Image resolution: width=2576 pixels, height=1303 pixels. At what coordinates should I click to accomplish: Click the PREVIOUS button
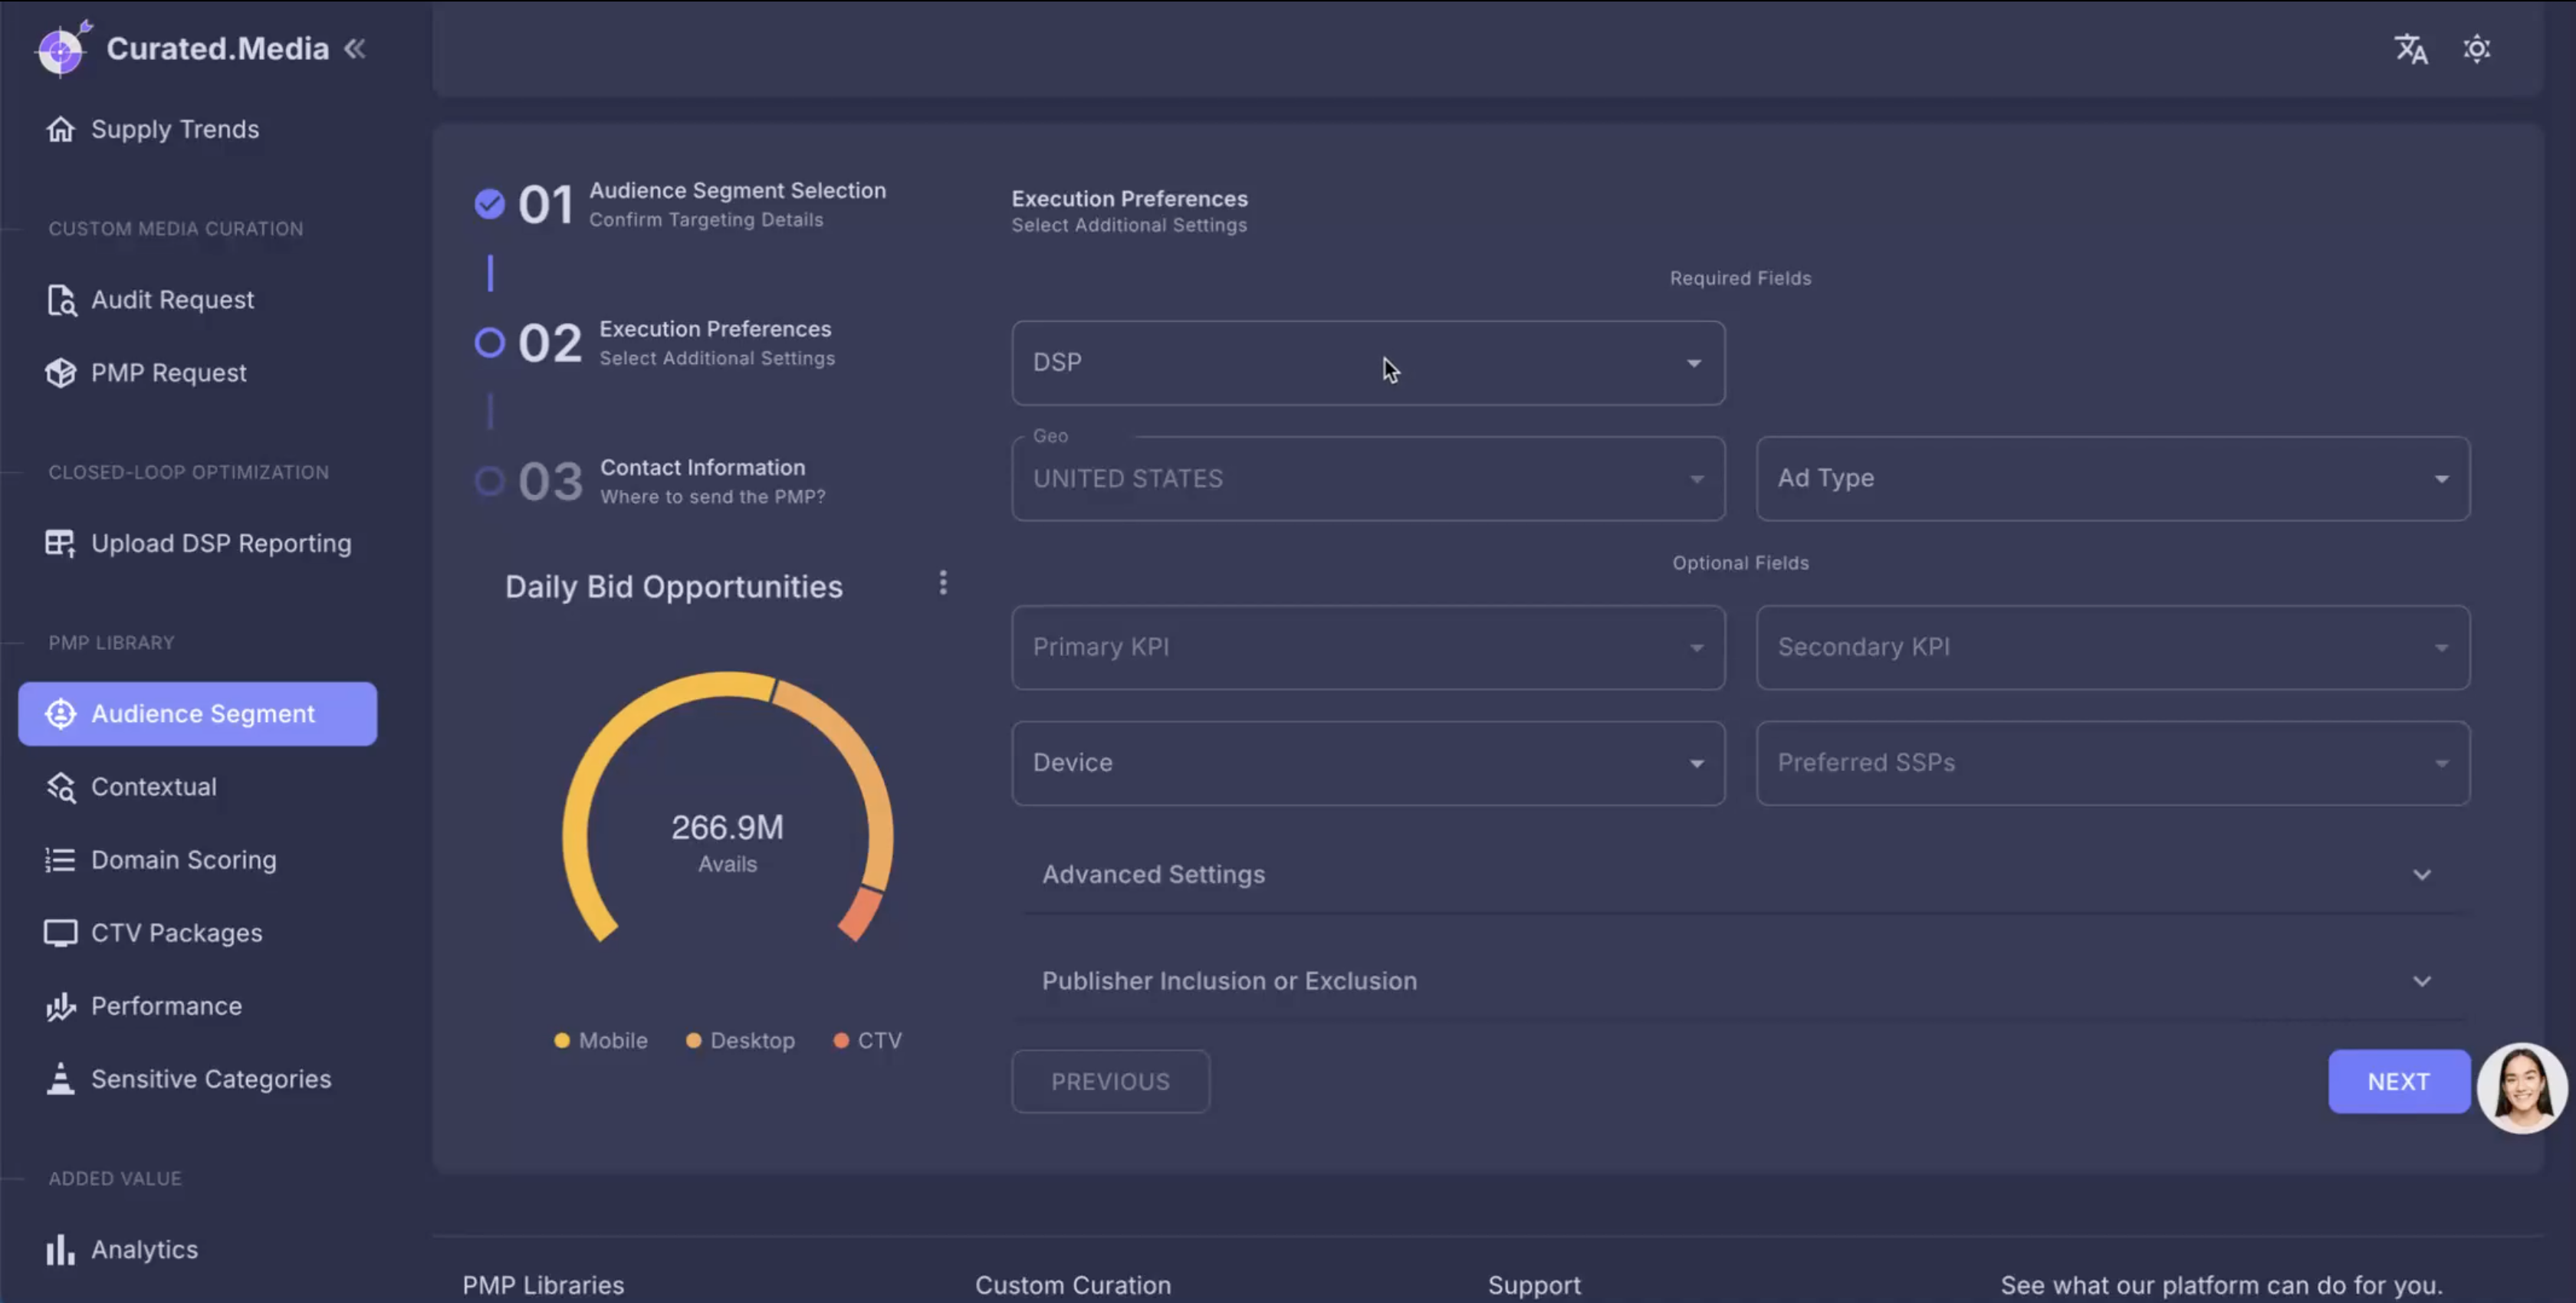click(1110, 1081)
